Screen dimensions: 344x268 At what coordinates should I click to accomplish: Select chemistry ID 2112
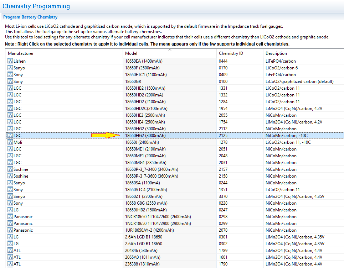(223, 129)
